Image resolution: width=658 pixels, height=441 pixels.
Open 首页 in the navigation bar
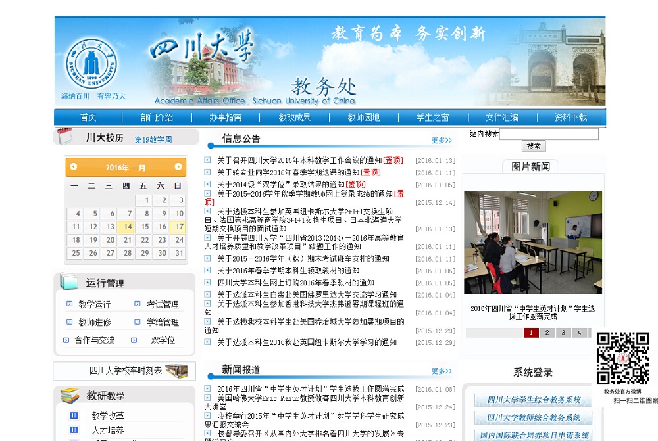88,118
